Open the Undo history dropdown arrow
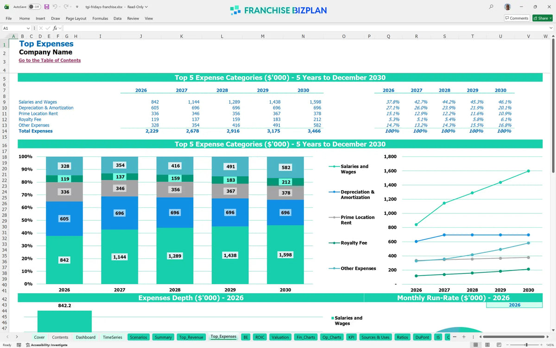The image size is (556, 348). [60, 7]
